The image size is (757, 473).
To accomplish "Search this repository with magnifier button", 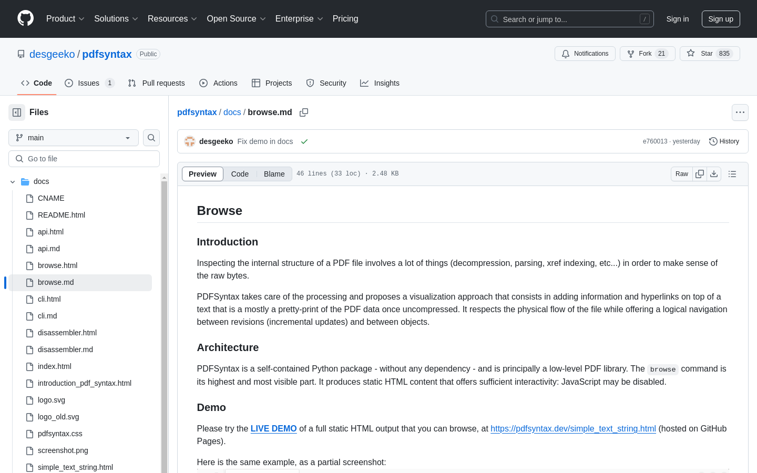I will point(151,138).
